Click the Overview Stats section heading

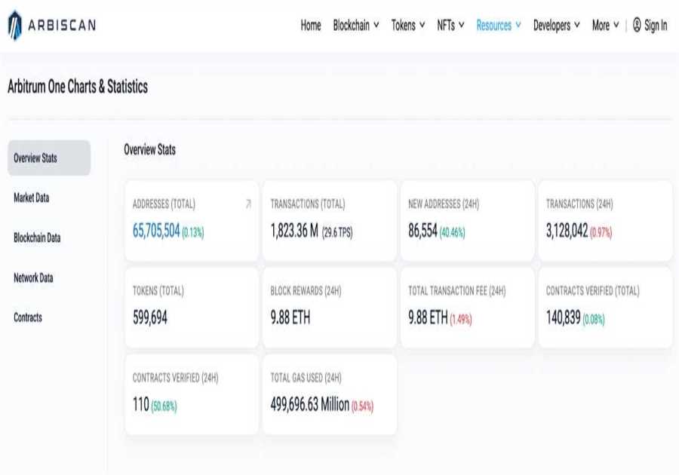[x=149, y=150]
